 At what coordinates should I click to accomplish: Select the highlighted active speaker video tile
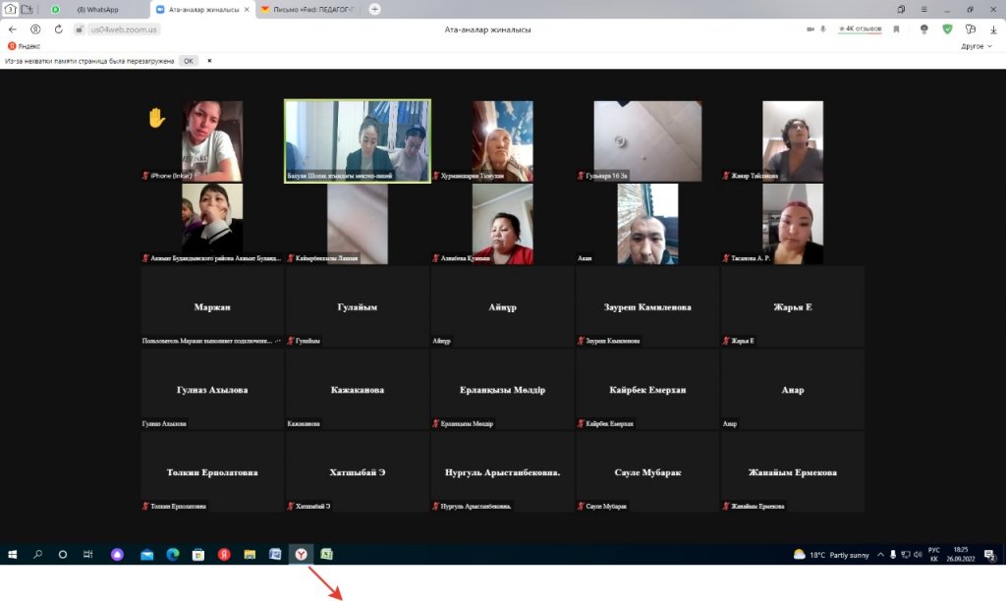point(358,140)
